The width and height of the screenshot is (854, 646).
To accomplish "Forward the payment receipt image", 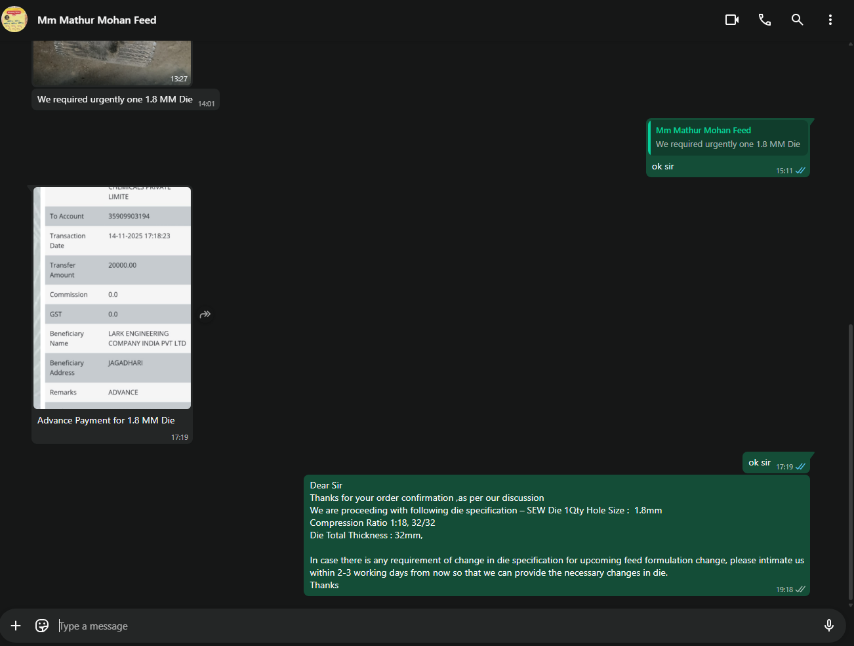I will point(205,314).
